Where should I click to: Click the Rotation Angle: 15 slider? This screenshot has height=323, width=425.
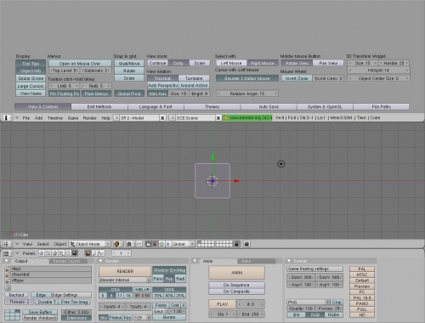point(247,93)
